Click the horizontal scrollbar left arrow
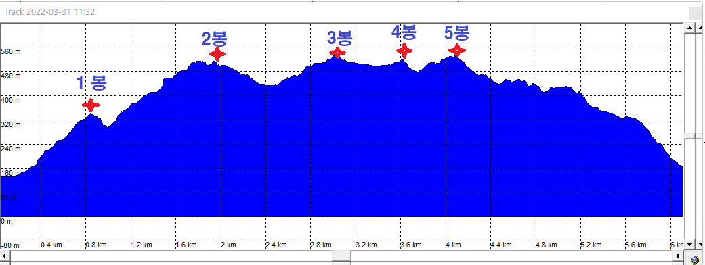 coord(5,256)
